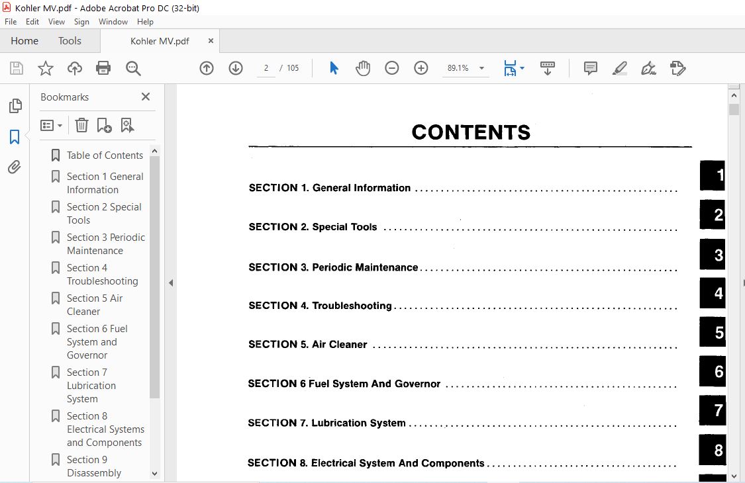The image size is (745, 483).
Task: Open the Sign menu
Action: point(81,22)
